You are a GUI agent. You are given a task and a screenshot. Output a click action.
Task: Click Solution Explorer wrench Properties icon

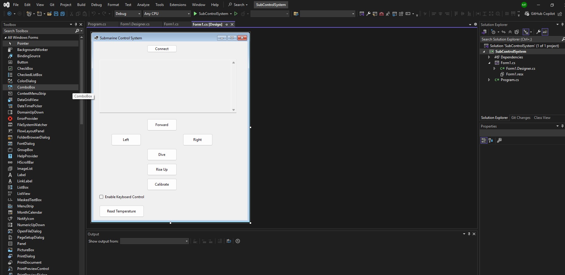[x=538, y=32]
